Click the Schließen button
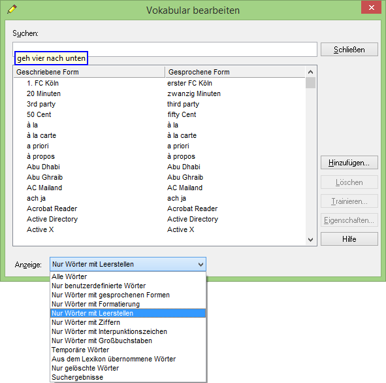This screenshot has width=386, height=383. [x=349, y=50]
